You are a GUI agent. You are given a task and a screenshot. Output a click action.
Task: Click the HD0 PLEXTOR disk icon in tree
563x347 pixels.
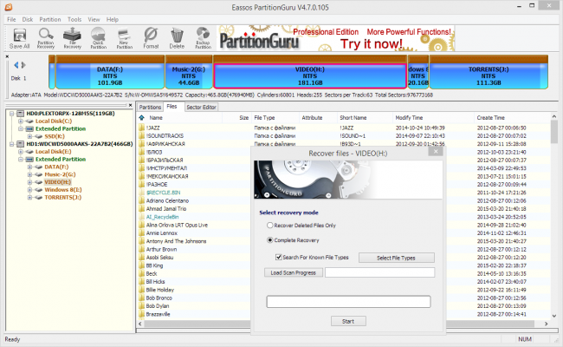[x=21, y=114]
